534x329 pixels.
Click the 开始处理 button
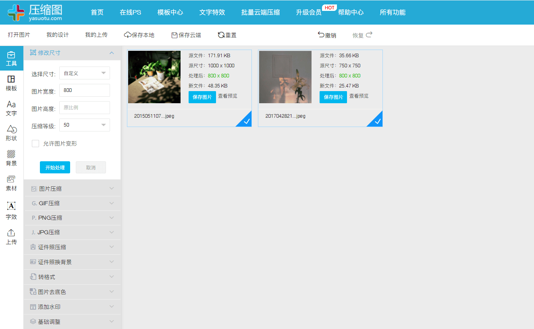click(55, 167)
